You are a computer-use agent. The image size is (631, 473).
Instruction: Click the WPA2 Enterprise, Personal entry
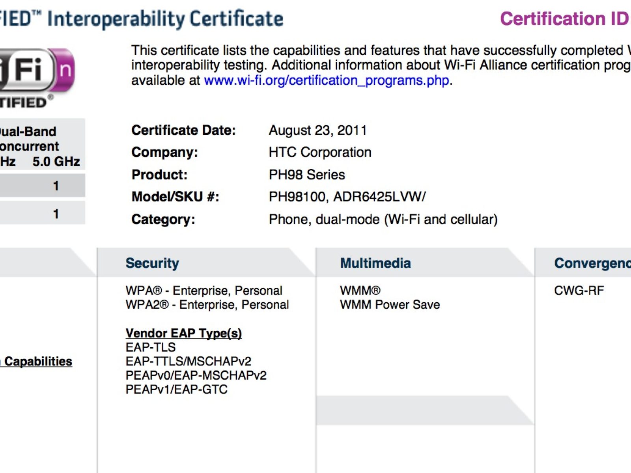coord(207,305)
